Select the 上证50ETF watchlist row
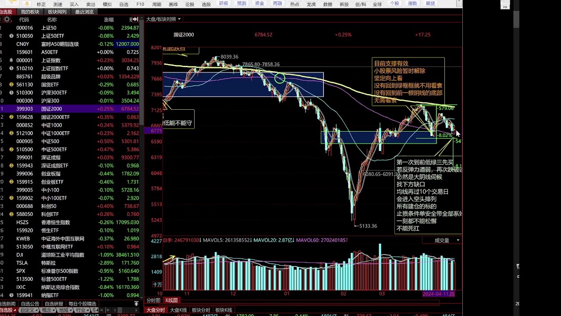Screen dimensions: 561x316 pos(70,36)
